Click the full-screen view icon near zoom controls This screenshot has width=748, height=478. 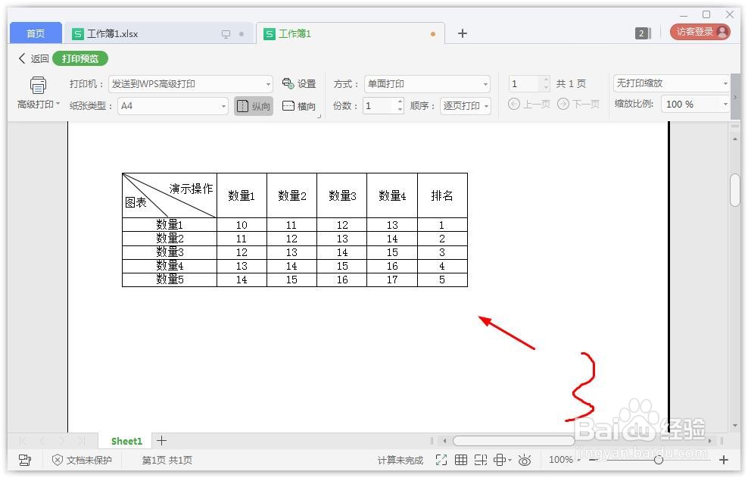point(441,460)
